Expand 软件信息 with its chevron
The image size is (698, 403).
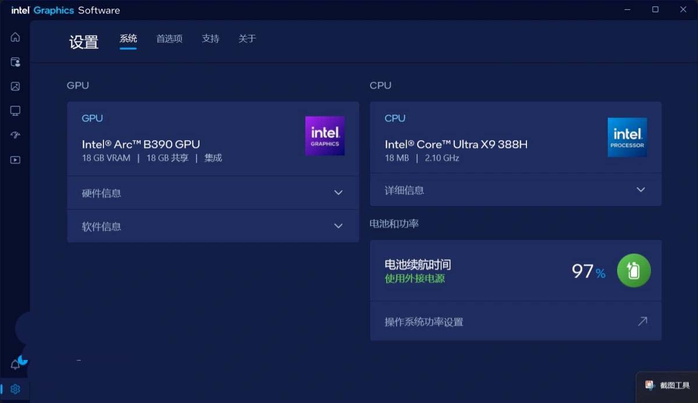pos(339,226)
